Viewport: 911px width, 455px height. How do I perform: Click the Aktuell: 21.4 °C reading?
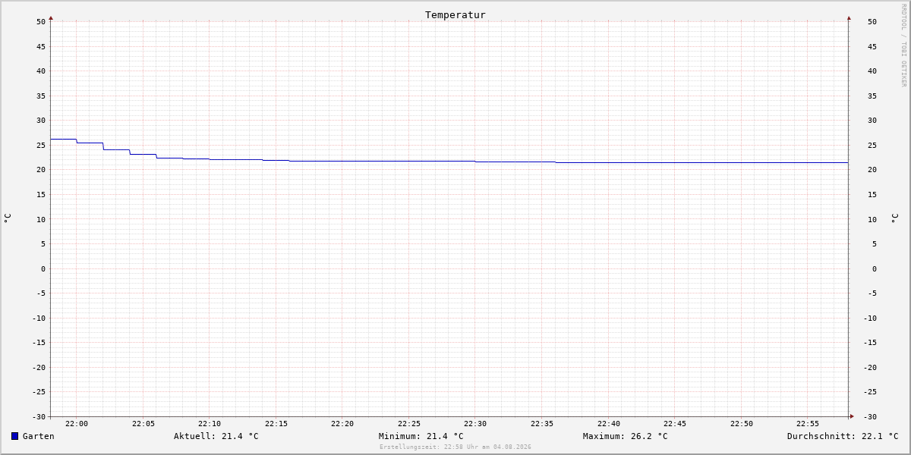(x=216, y=436)
